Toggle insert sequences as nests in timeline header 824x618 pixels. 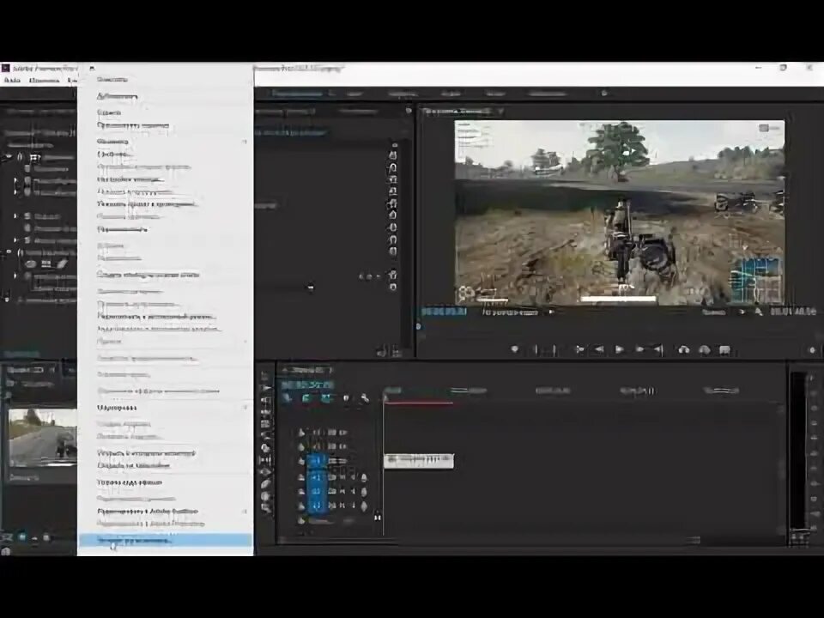click(287, 399)
